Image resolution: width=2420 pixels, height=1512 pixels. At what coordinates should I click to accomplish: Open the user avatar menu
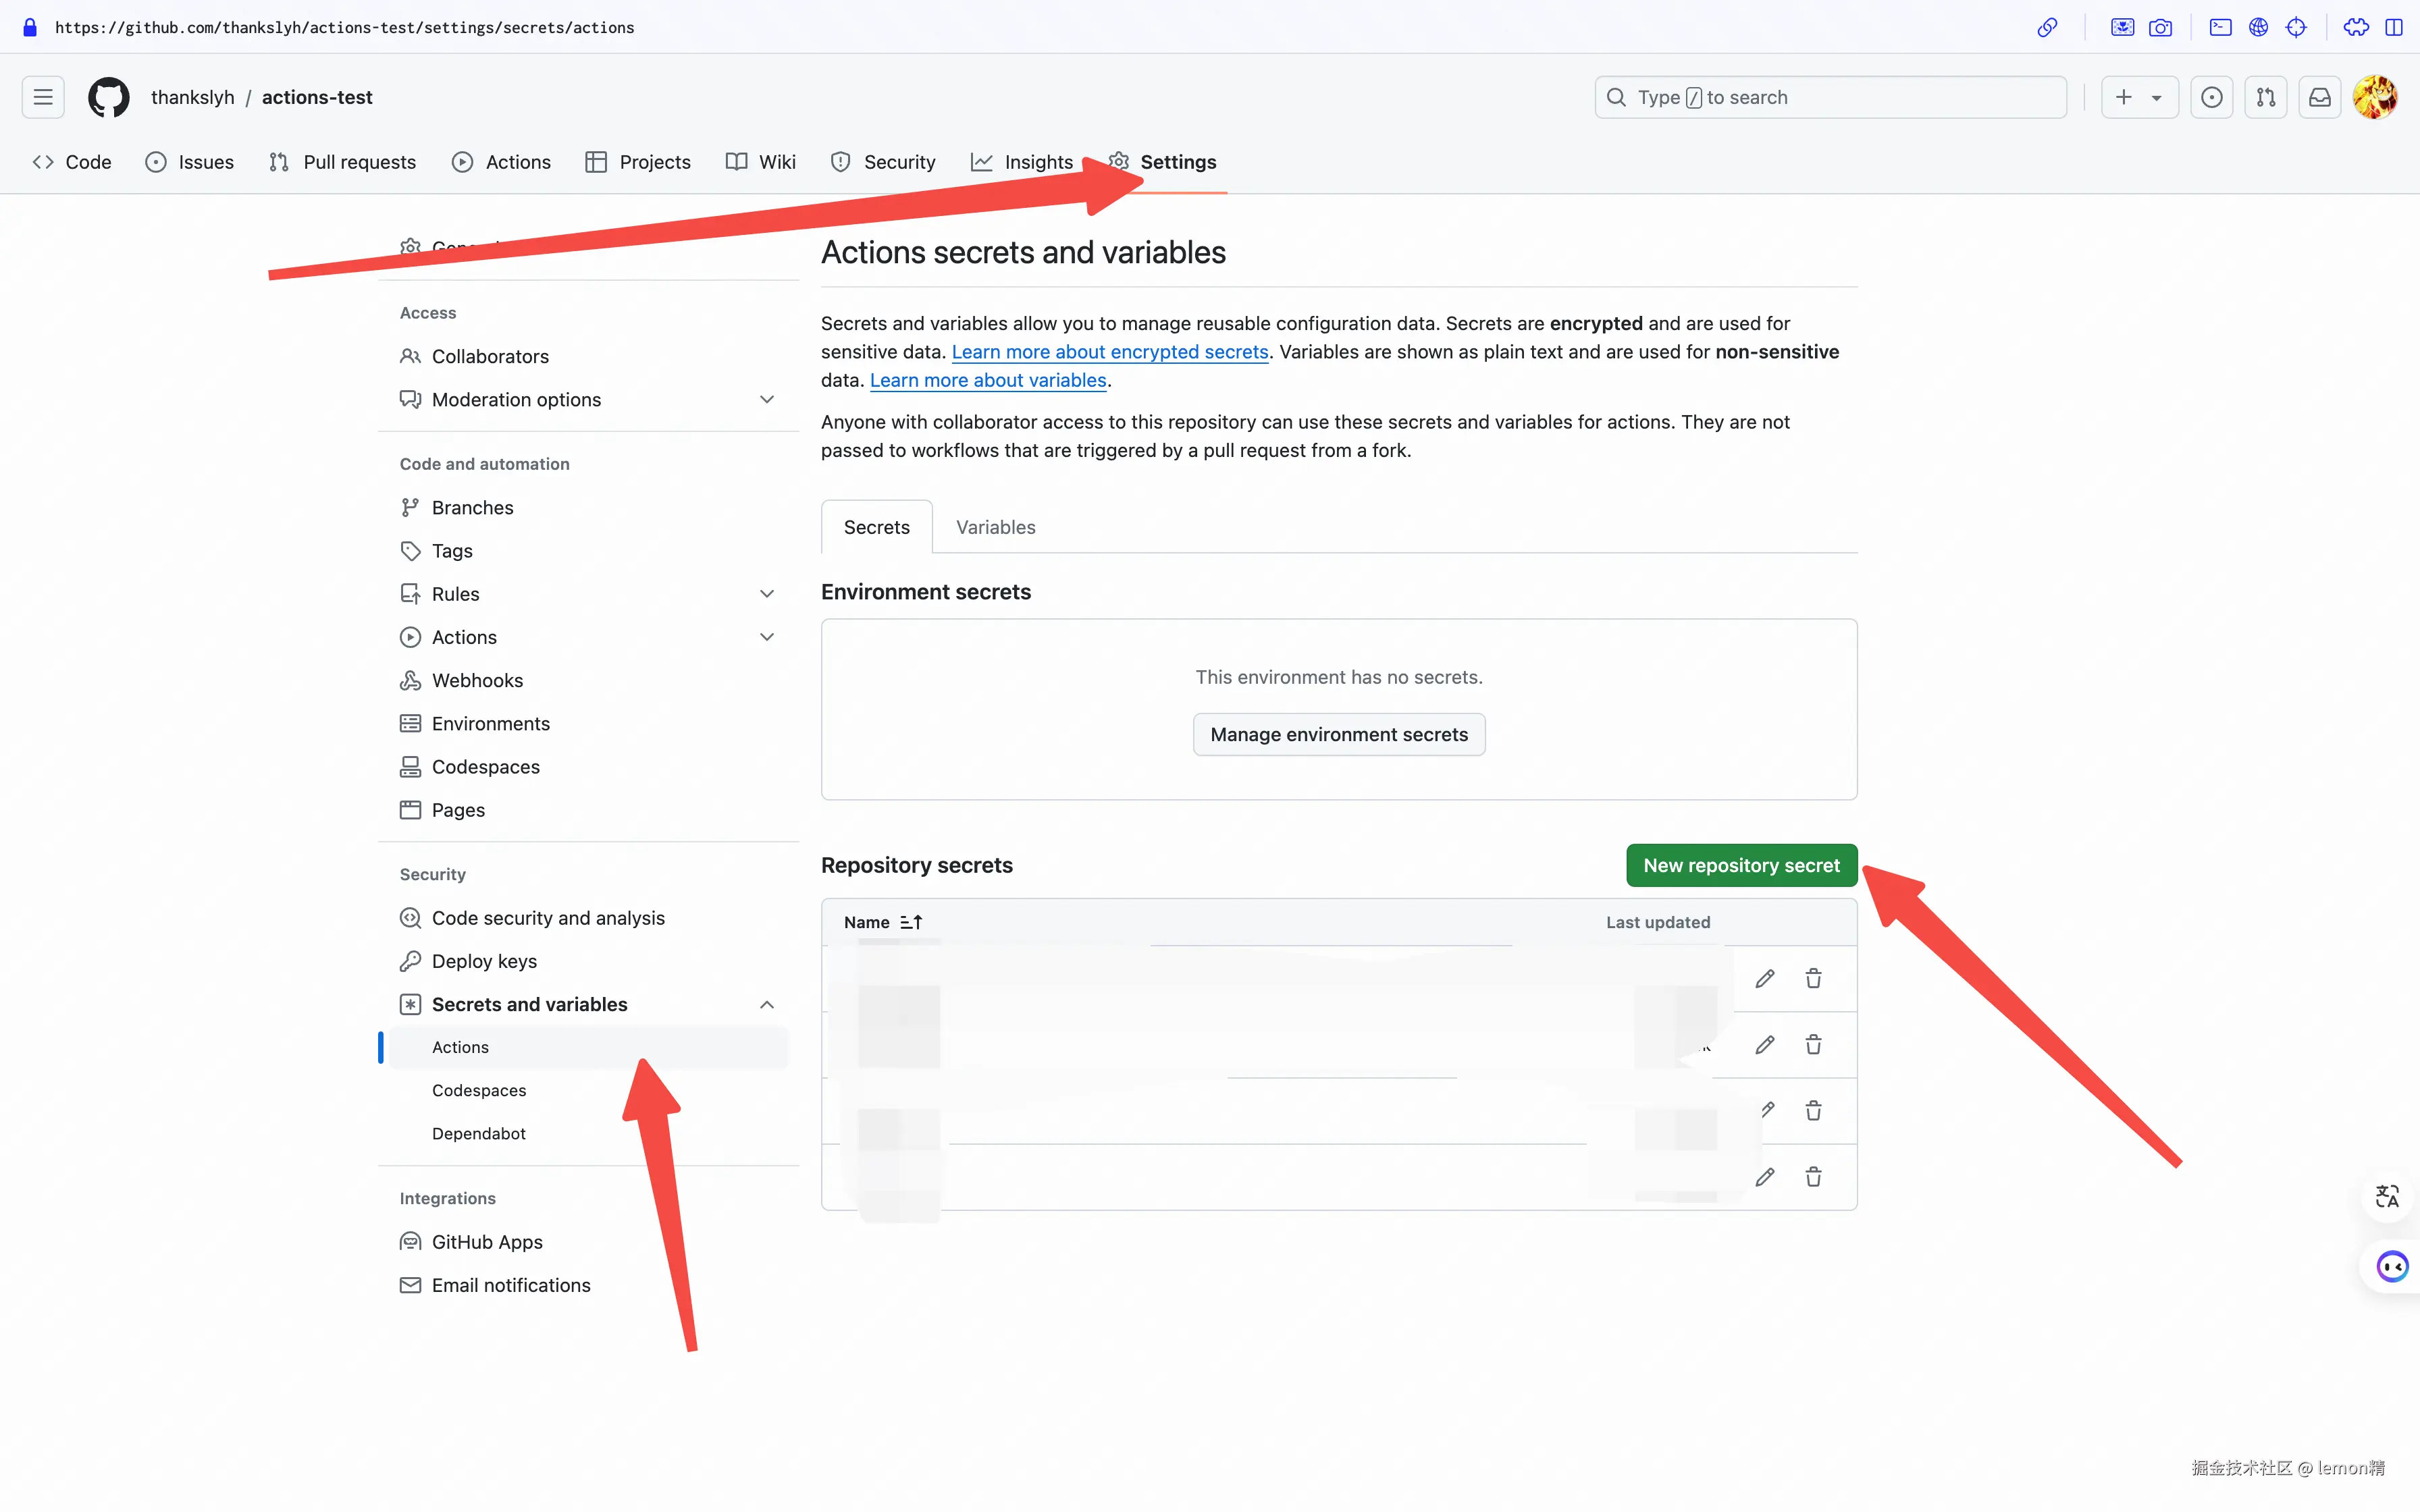point(2374,97)
